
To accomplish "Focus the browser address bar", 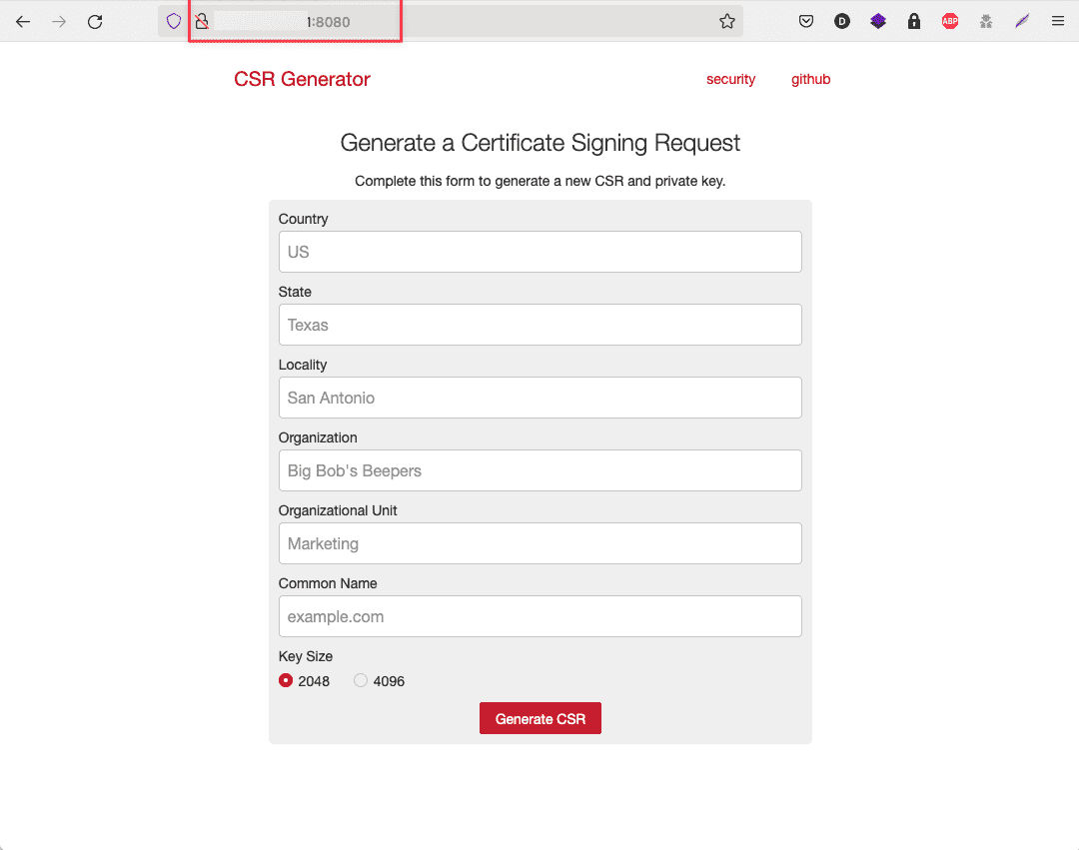I will click(500, 21).
